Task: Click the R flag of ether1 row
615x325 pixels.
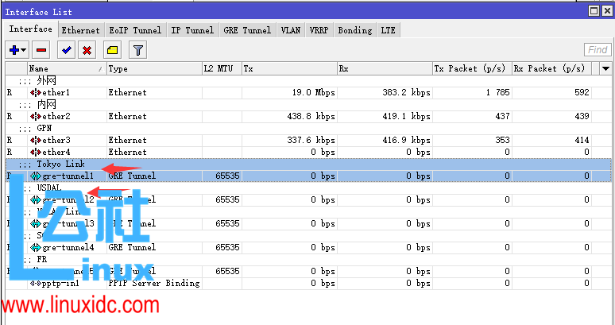Action: coord(10,92)
